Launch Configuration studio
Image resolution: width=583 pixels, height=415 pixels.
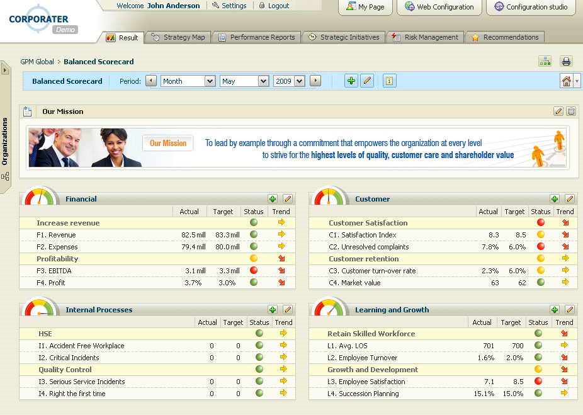(x=531, y=7)
